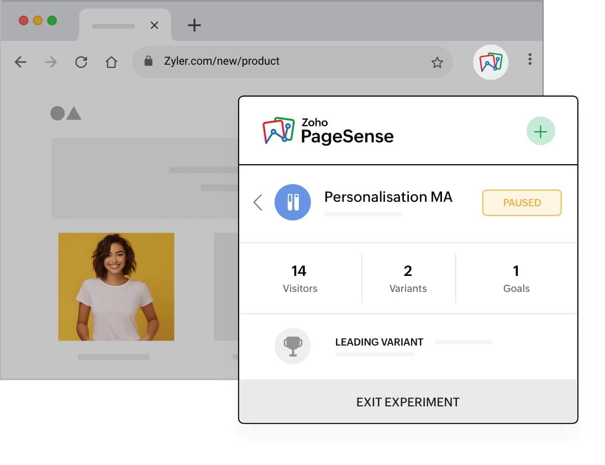605x465 pixels.
Task: Select the active browser tab
Action: pos(125,25)
